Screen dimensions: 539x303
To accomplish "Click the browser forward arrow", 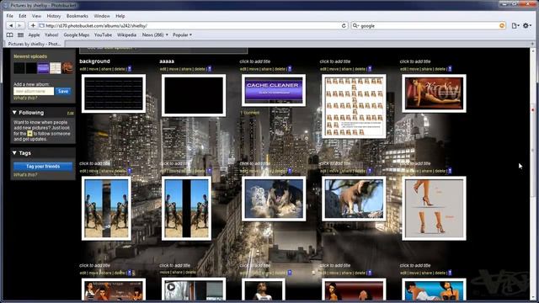I will click(19, 26).
